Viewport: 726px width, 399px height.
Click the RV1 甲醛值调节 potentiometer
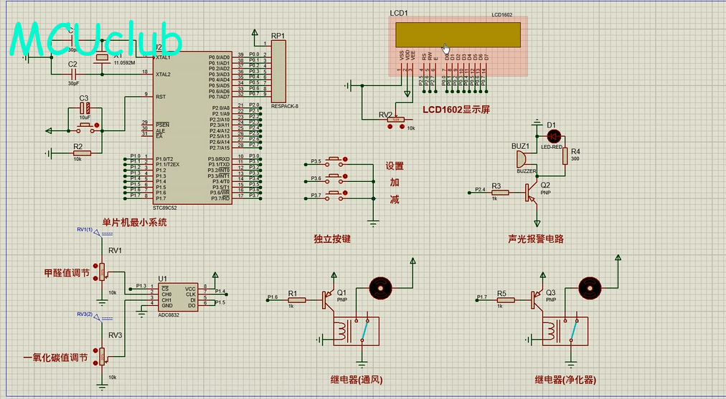pos(102,271)
